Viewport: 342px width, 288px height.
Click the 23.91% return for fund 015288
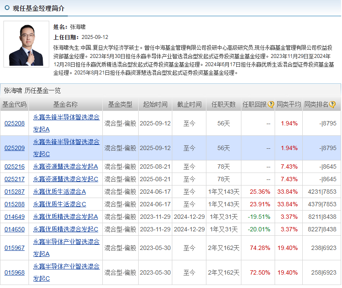coord(260,205)
